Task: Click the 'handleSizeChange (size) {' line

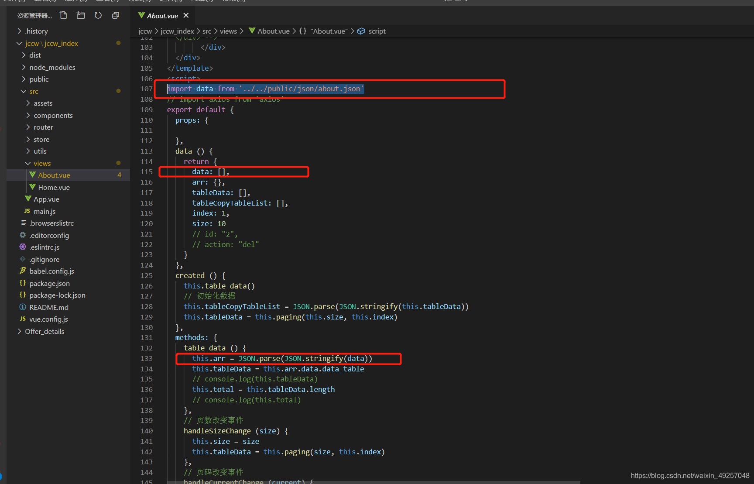Action: (236, 431)
